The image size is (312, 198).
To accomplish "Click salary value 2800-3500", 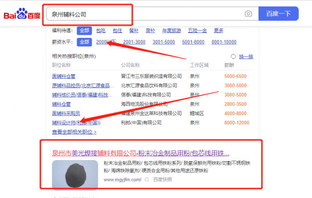I will (236, 104).
